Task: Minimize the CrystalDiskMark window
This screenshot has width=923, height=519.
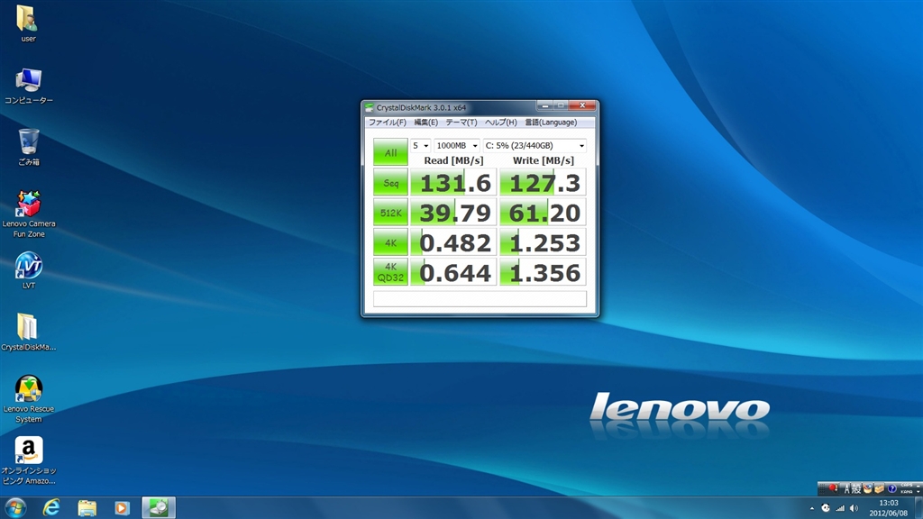Action: click(x=545, y=105)
